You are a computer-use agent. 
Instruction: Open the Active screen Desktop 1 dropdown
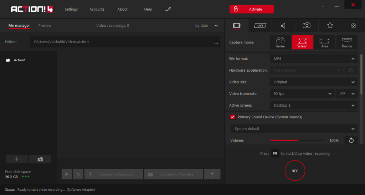pos(314,106)
